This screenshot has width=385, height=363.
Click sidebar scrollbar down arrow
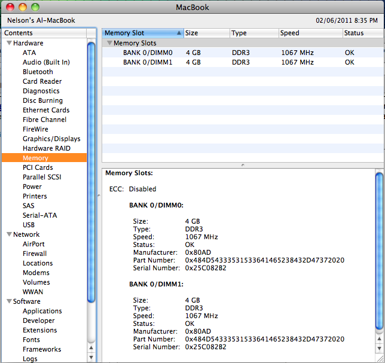coord(91,358)
